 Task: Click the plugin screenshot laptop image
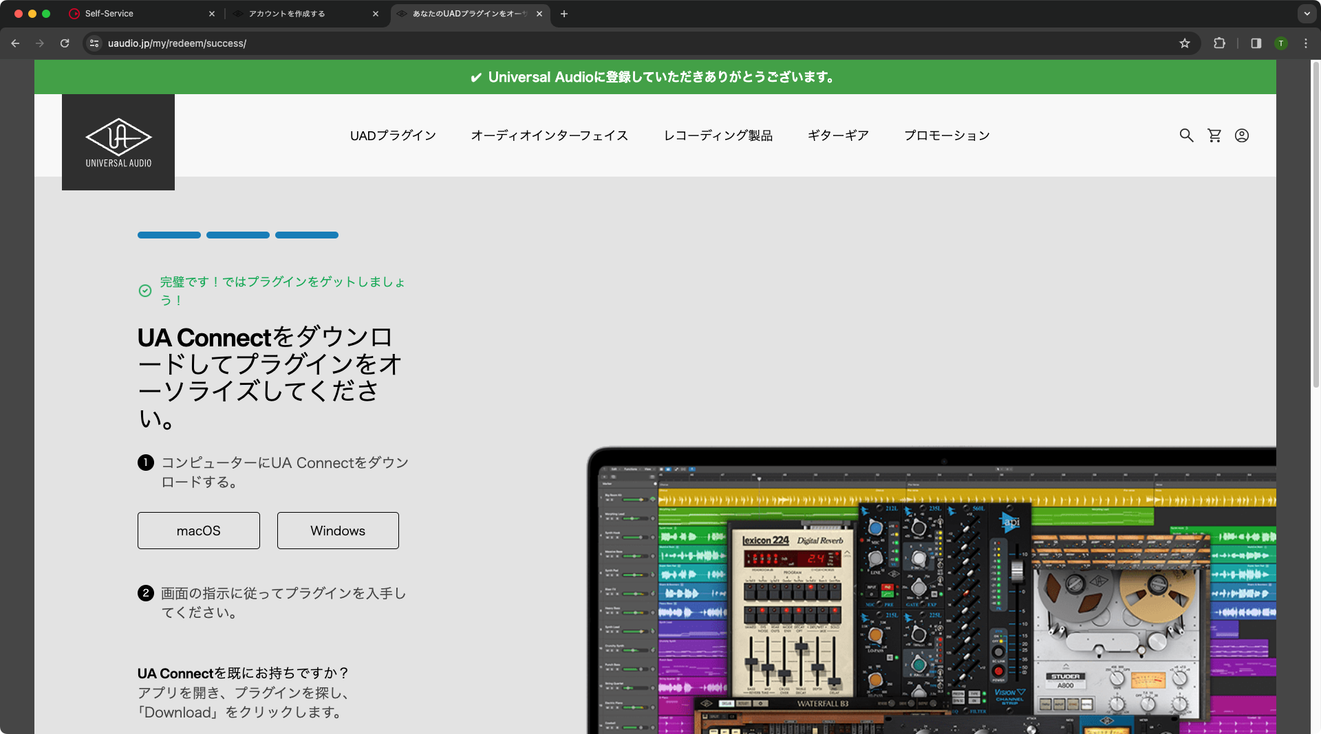[x=932, y=591]
